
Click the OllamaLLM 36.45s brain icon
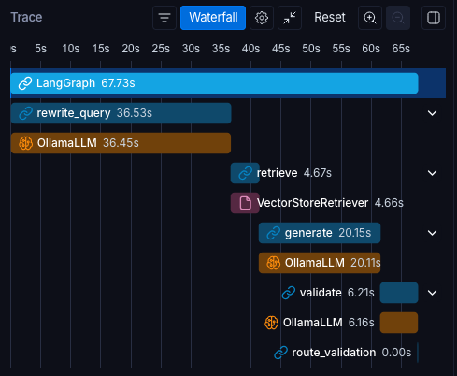(x=25, y=143)
